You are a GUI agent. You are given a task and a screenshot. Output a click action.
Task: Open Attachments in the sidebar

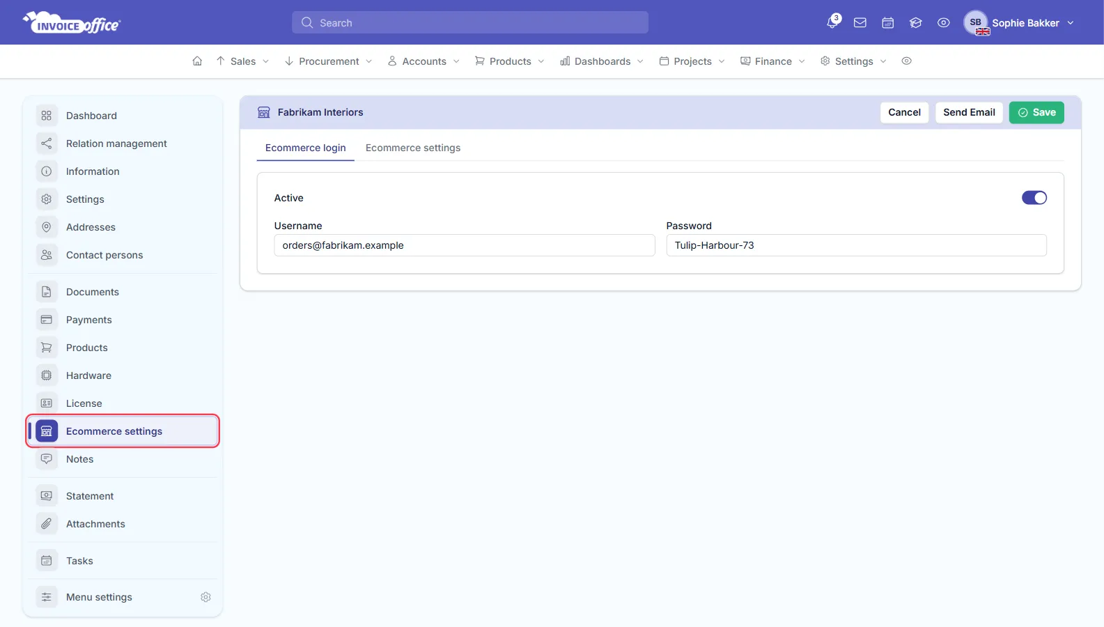point(123,524)
